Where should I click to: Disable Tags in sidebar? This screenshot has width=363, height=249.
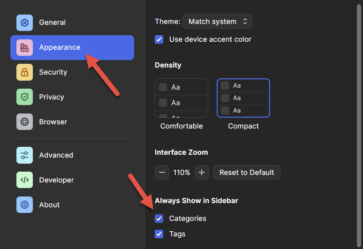click(x=159, y=234)
